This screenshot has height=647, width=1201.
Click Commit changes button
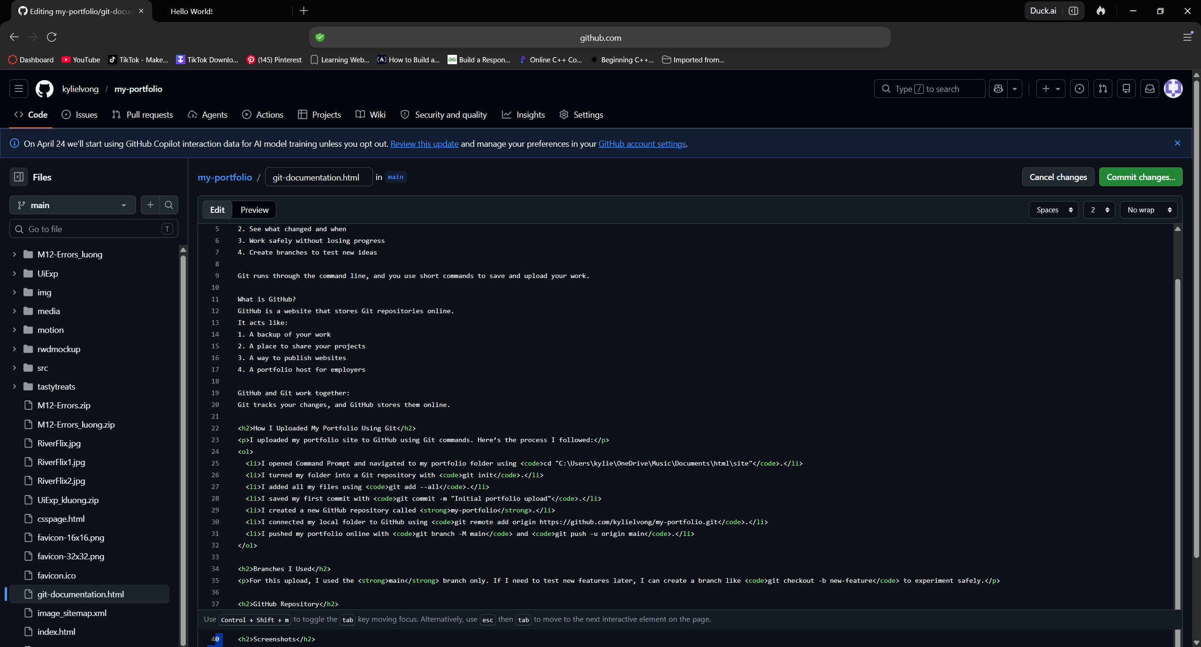[x=1140, y=177]
